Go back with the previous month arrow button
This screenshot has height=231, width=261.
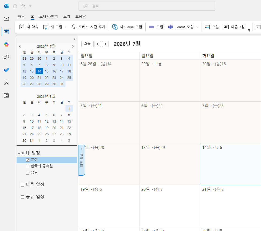coord(98,44)
